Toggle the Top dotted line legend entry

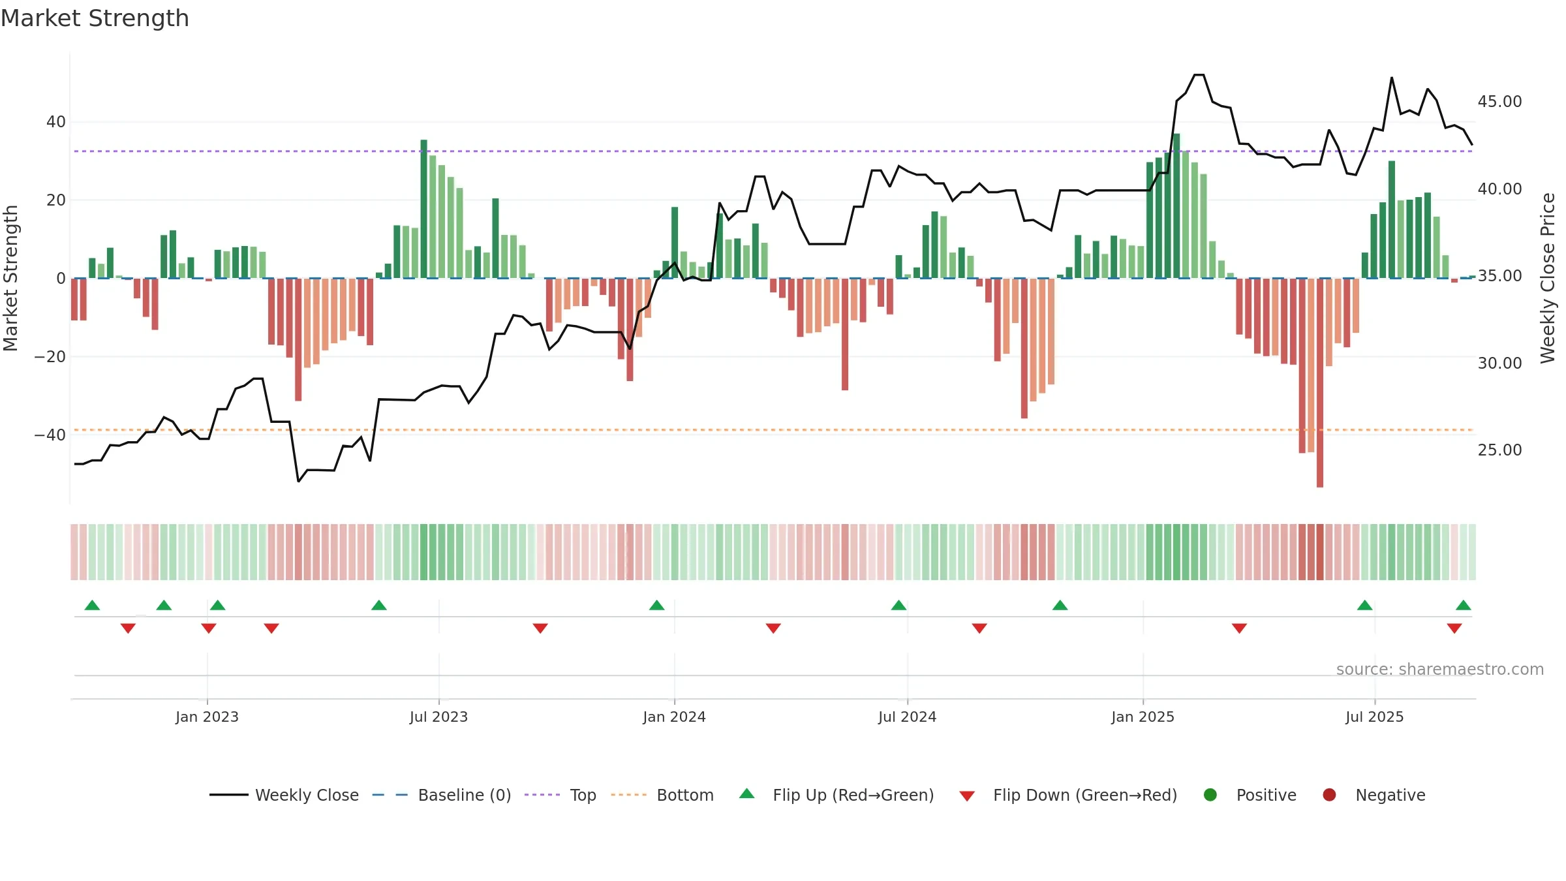tap(560, 795)
